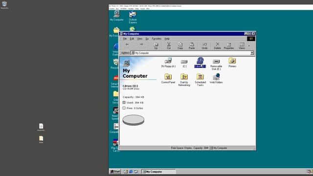Click the Views toolbar button
Viewport: 313px width, 176px height.
242,45
